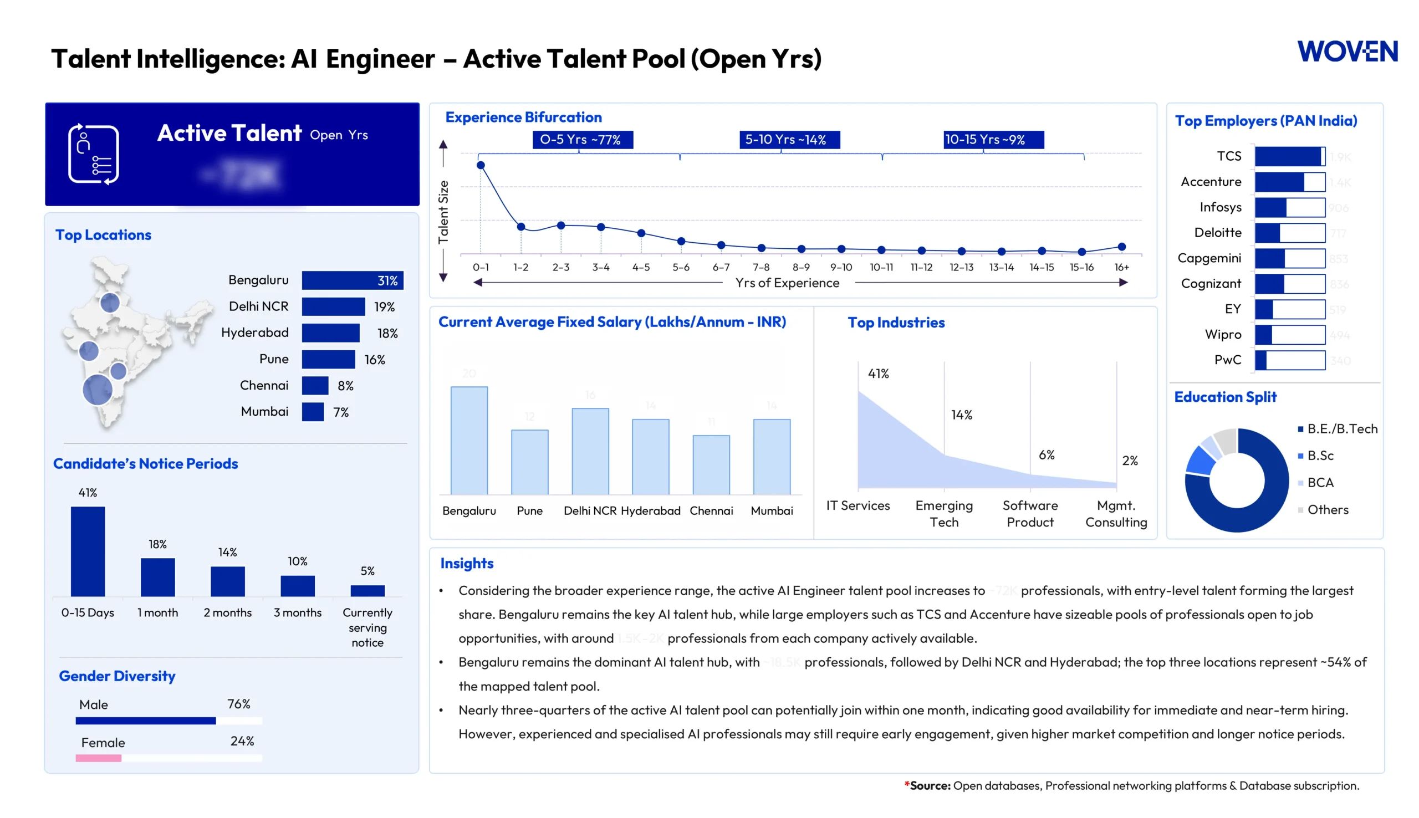Click the 0-1 years data point
Viewport: 1419px width, 818px height.
pos(481,165)
